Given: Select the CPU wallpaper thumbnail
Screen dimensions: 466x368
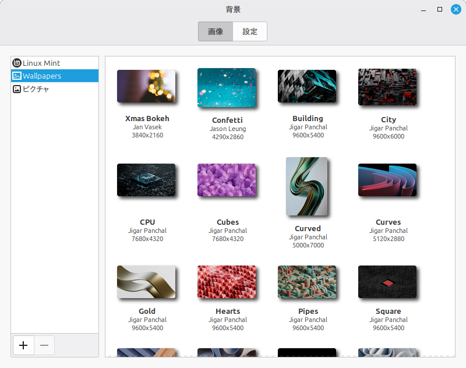Looking at the screenshot, I should (x=146, y=180).
